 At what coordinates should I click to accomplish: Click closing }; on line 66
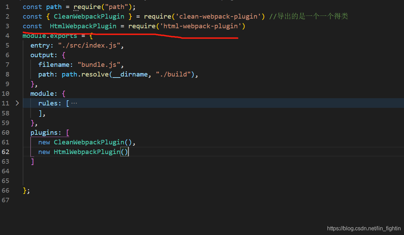(26, 191)
